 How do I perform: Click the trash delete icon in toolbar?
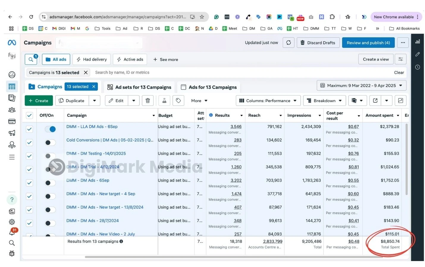(148, 101)
